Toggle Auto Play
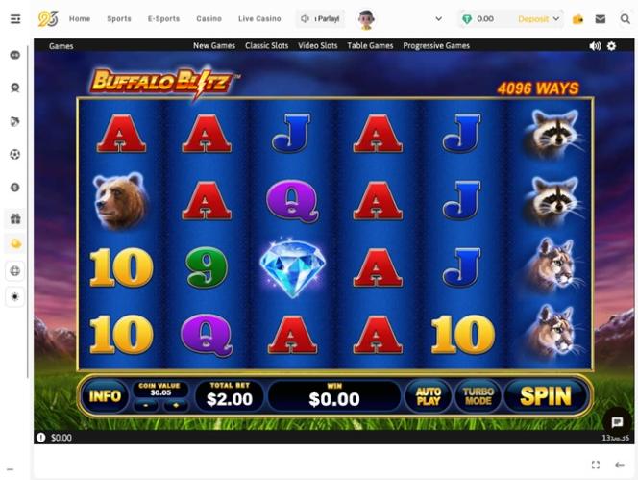This screenshot has width=638, height=480. (428, 396)
